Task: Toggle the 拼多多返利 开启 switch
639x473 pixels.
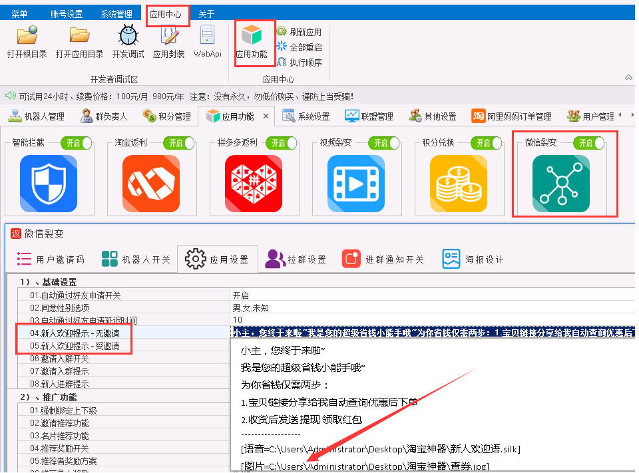Action: tap(281, 143)
